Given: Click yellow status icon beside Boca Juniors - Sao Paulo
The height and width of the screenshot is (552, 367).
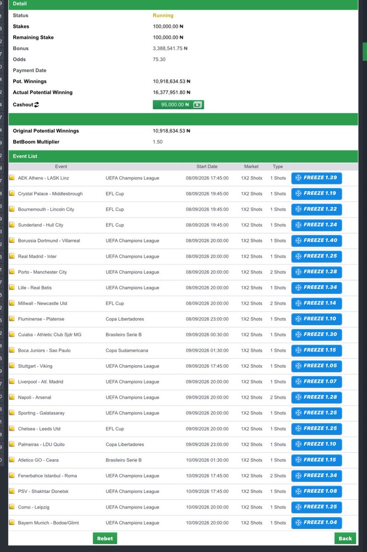Looking at the screenshot, I should coord(12,350).
